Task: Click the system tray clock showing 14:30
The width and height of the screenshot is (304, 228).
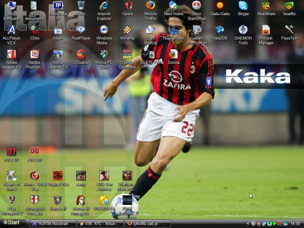Action: 295,224
